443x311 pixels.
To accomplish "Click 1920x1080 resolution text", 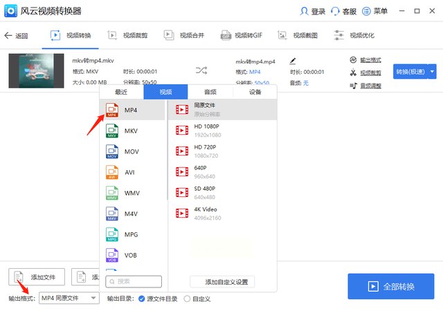I will click(x=208, y=135).
